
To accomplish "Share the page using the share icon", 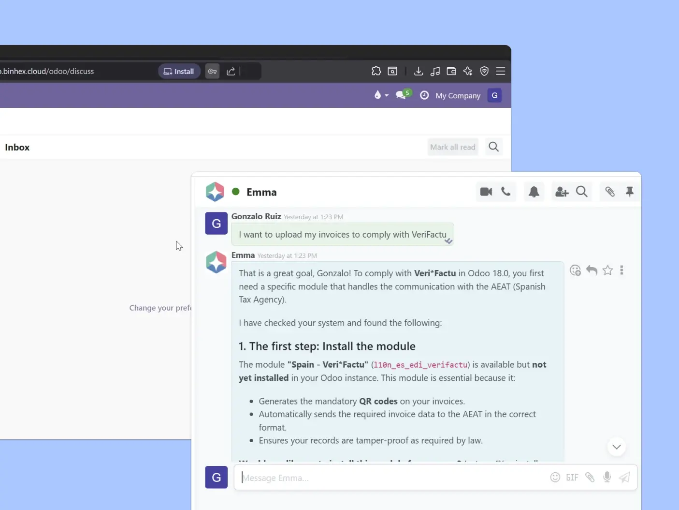I will click(231, 71).
